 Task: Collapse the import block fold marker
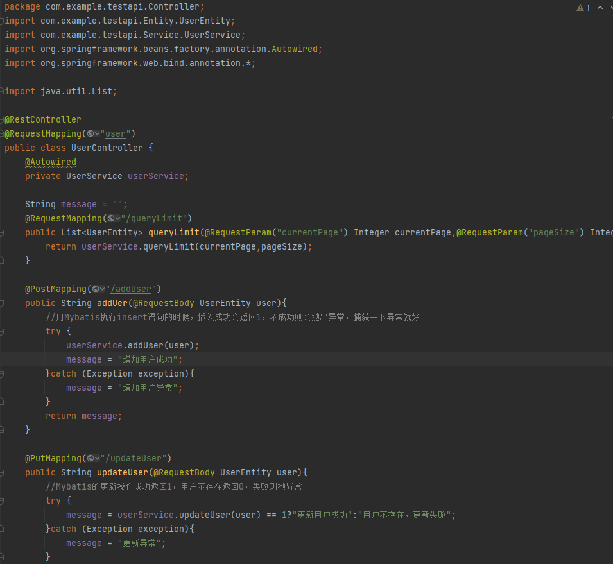pos(3,21)
